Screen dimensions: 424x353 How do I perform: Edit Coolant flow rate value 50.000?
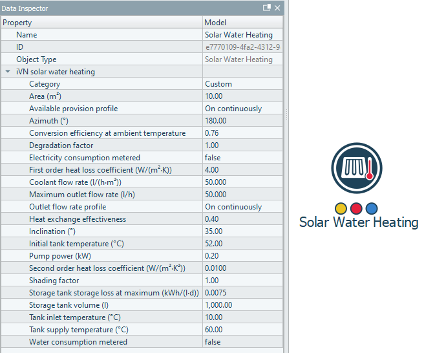click(243, 182)
